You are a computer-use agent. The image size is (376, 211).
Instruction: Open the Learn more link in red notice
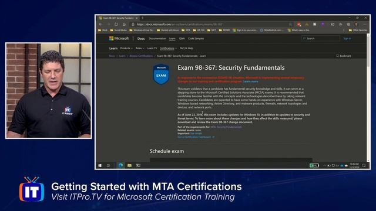(x=251, y=81)
